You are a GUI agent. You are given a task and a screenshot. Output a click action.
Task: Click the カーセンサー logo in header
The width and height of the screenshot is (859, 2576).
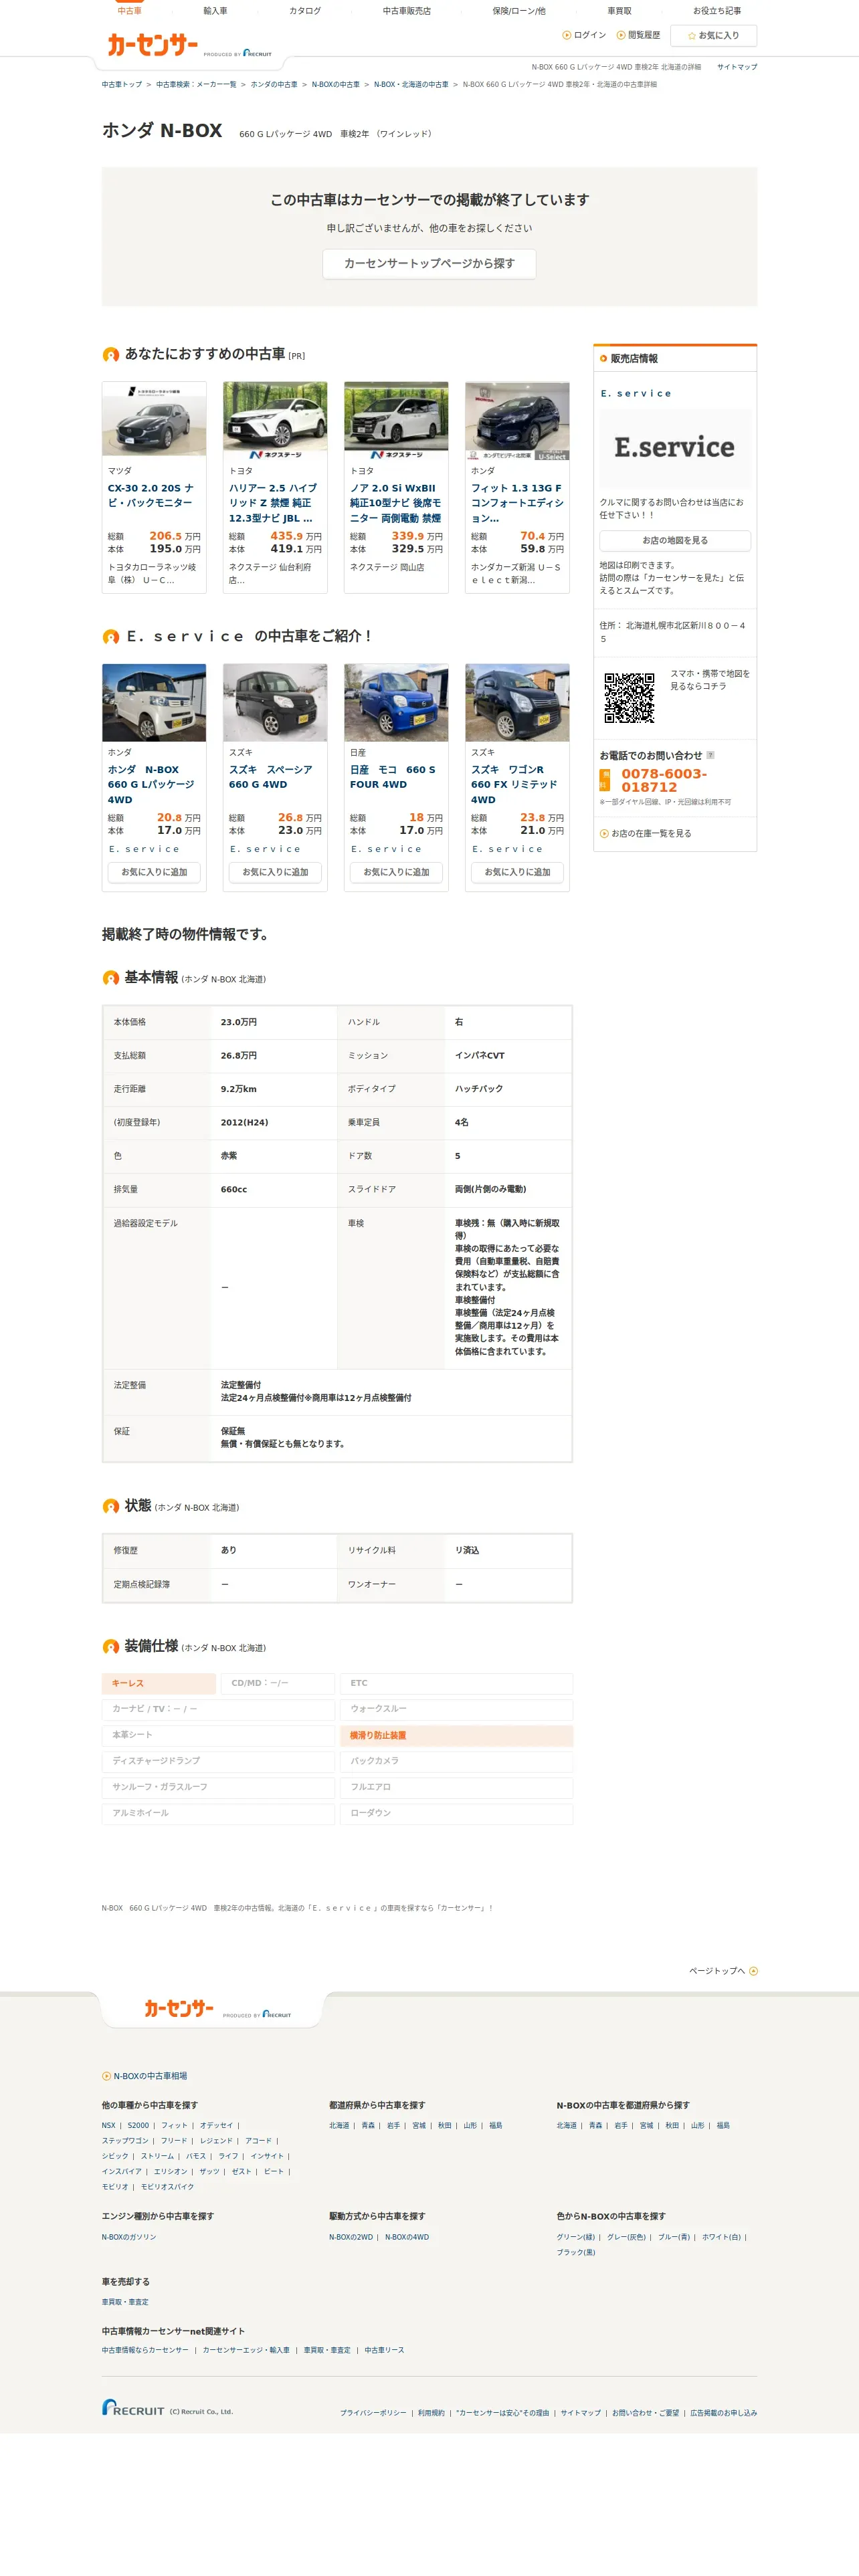[153, 44]
